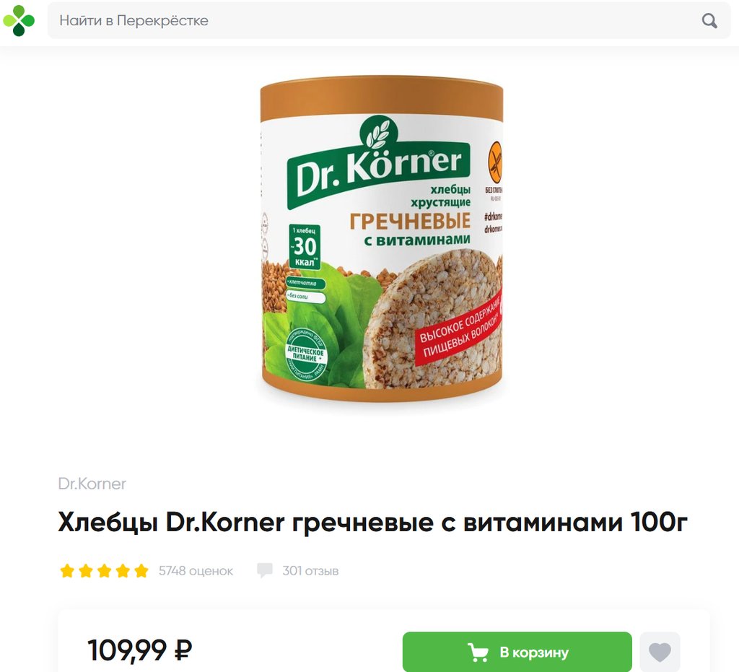
Task: Click the third rating star
Action: [104, 571]
